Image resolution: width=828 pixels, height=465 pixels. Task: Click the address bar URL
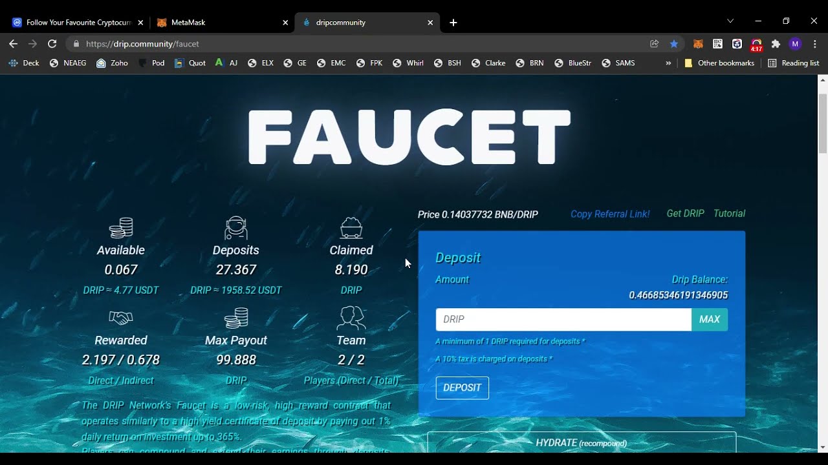click(x=142, y=44)
